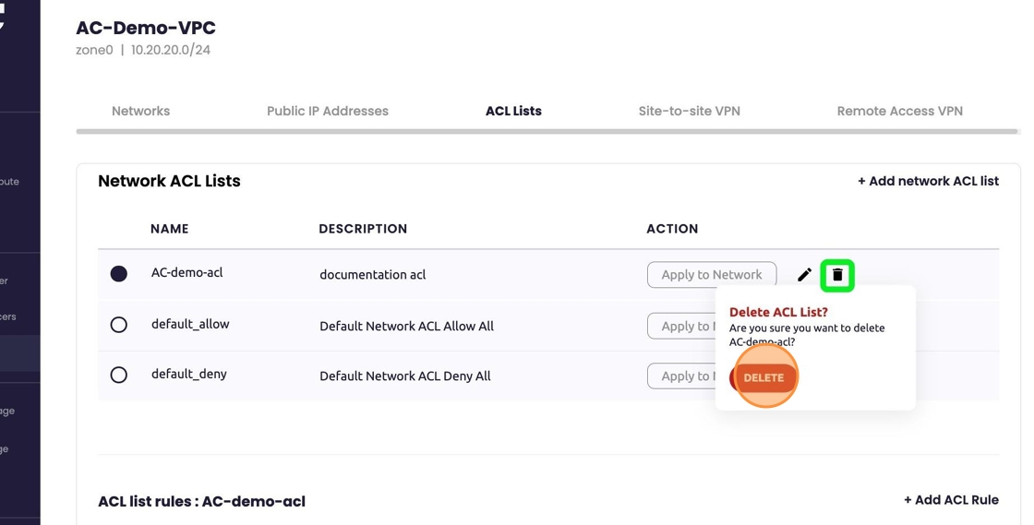Click Apply to Network for default_deny
The height and width of the screenshot is (525, 1034).
coord(681,376)
